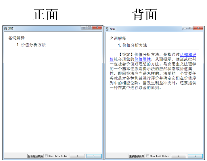This screenshot has height=161, width=207.
Task: Click '1. 价值分析方法' in left window
Action: (x=31, y=45)
